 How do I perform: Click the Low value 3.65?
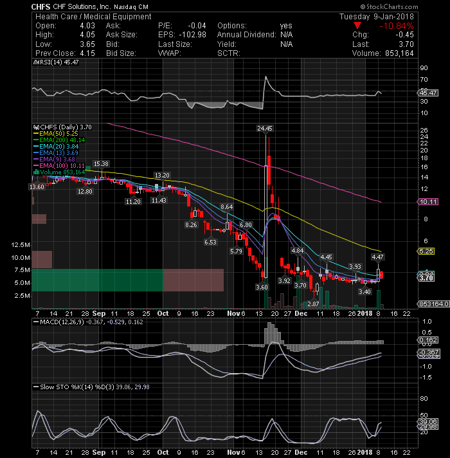tap(87, 44)
